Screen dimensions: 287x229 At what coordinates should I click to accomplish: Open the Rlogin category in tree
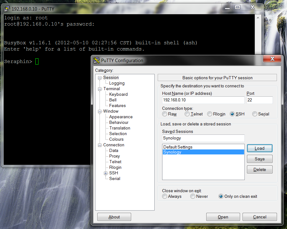(115, 167)
